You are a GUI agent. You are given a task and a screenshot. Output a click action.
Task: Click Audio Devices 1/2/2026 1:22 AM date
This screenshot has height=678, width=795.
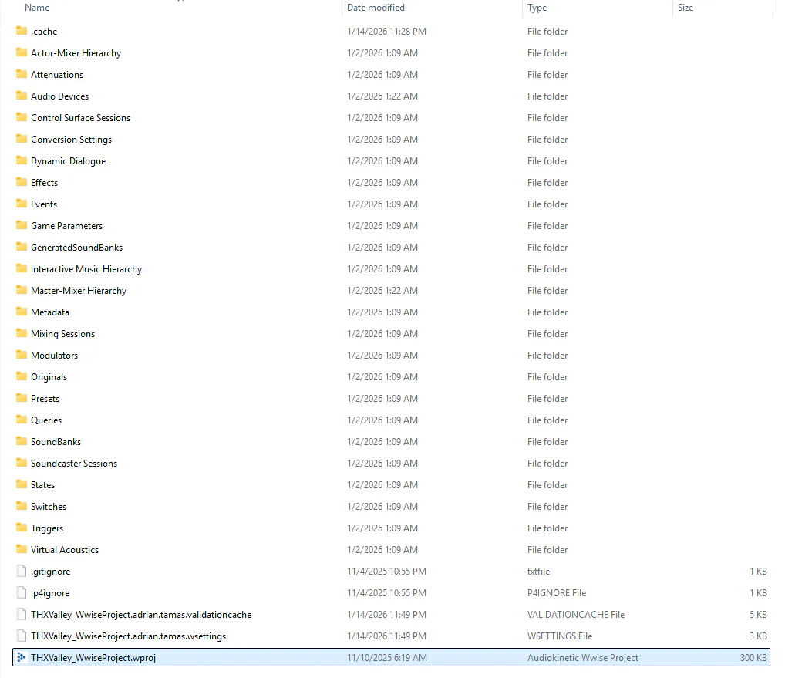click(x=382, y=96)
